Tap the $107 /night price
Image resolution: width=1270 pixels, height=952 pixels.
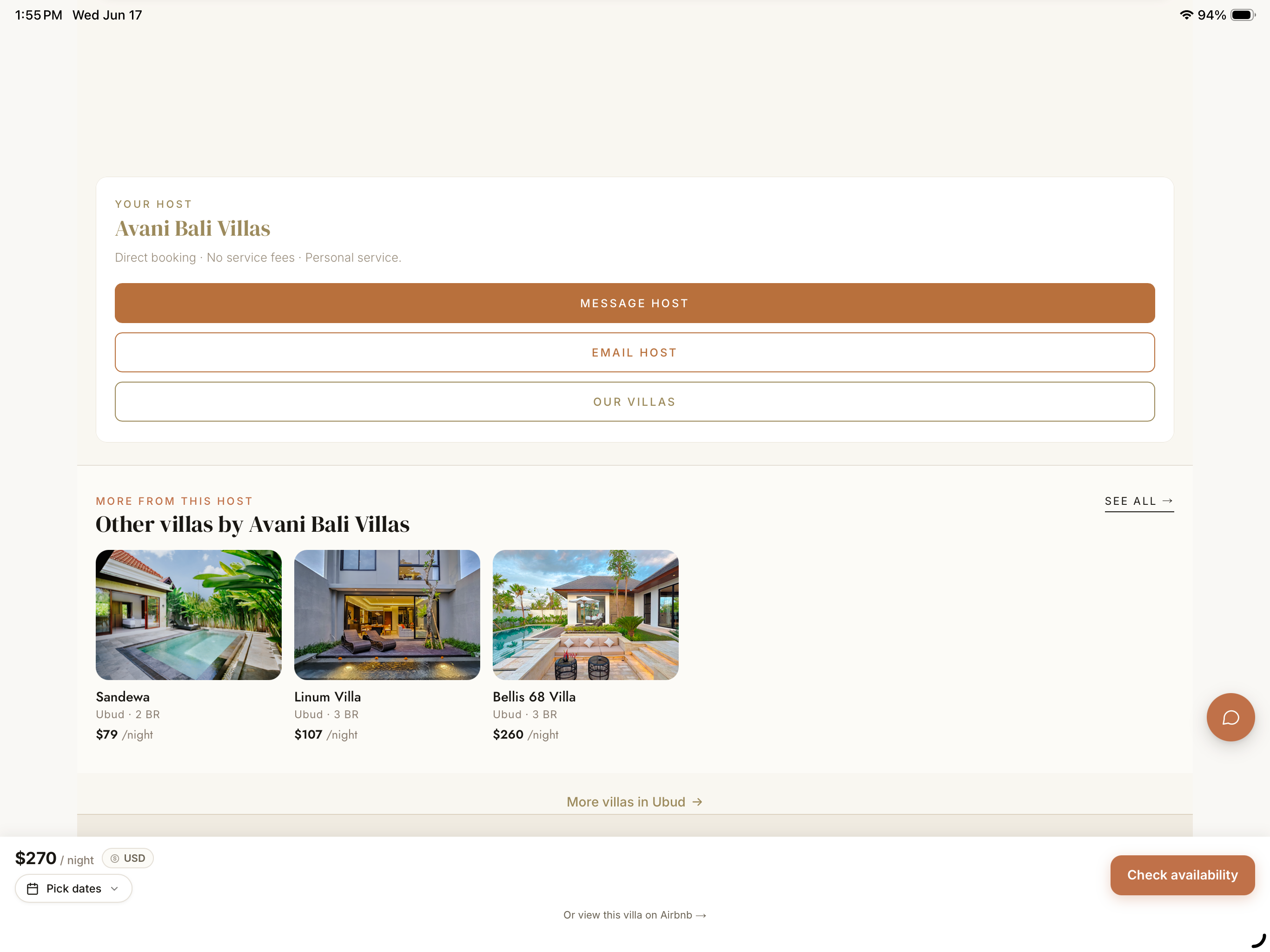coord(325,734)
